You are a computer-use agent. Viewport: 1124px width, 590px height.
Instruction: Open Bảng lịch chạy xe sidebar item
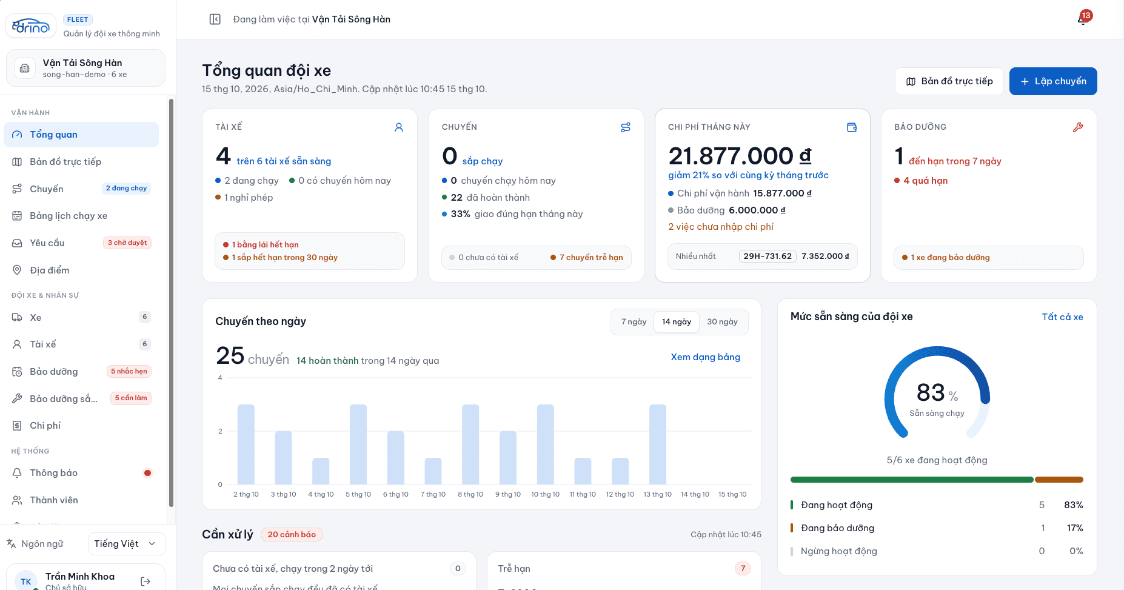81,216
